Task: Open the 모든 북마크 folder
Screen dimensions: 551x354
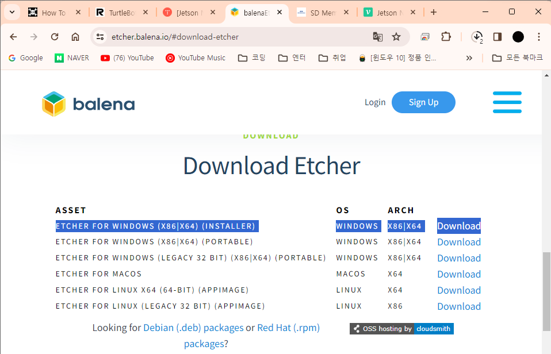Action: 517,58
